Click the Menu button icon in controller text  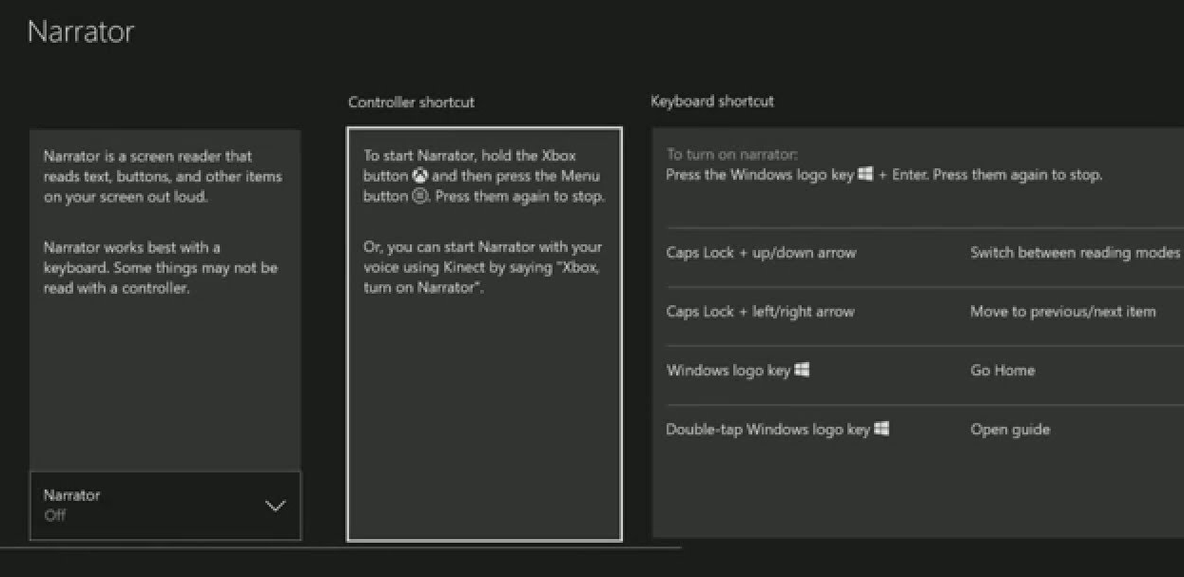click(420, 198)
